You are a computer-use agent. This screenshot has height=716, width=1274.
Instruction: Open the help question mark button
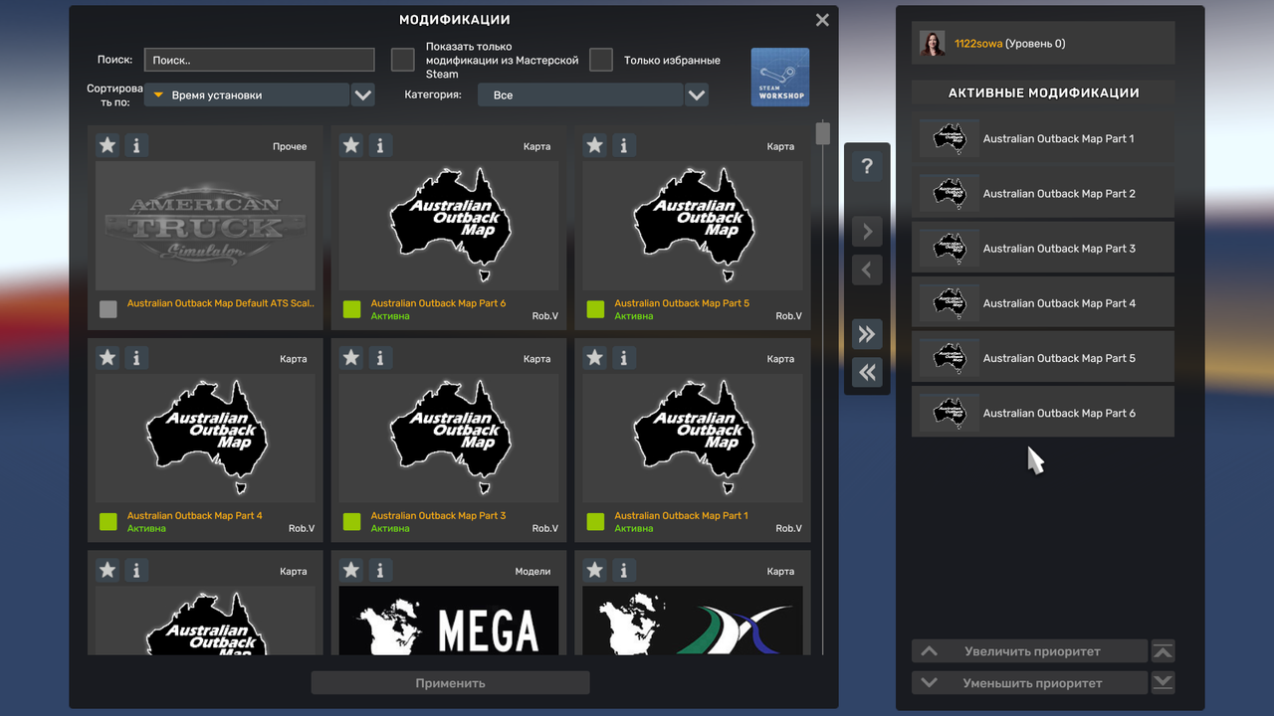[867, 166]
